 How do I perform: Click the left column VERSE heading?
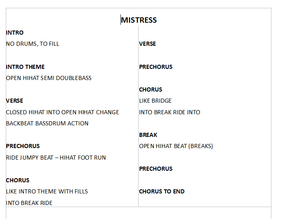(14, 101)
